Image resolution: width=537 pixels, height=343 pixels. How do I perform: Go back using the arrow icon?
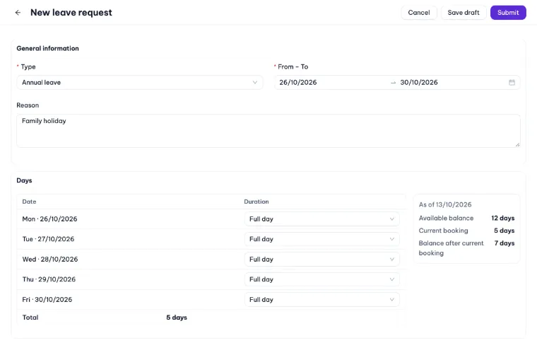point(18,13)
